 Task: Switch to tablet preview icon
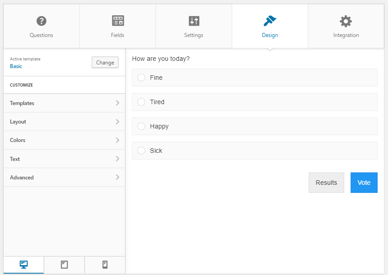(64, 265)
